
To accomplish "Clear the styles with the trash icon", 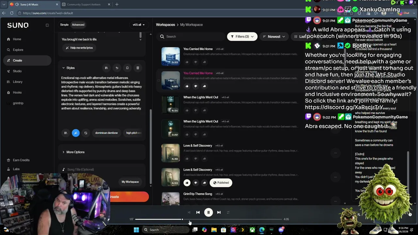I will pyautogui.click(x=138, y=68).
